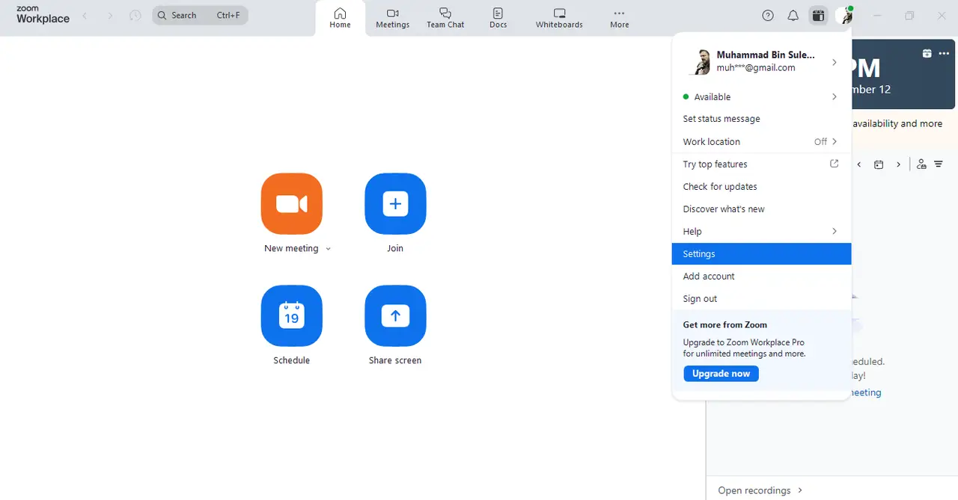Go to the Docs tab
This screenshot has height=500, width=958.
(x=498, y=18)
